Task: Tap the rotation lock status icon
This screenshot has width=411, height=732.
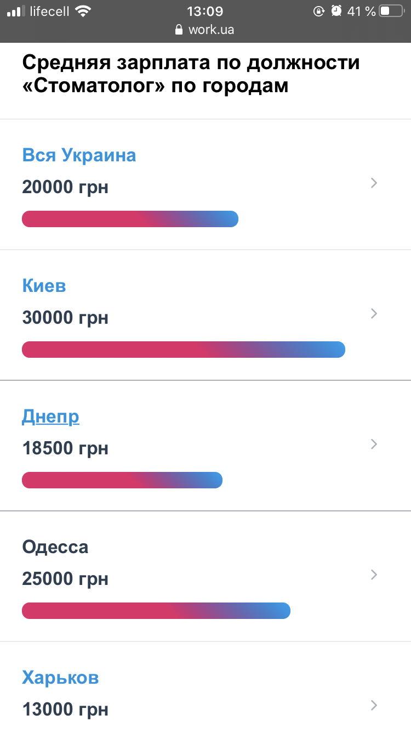Action: pos(318,11)
